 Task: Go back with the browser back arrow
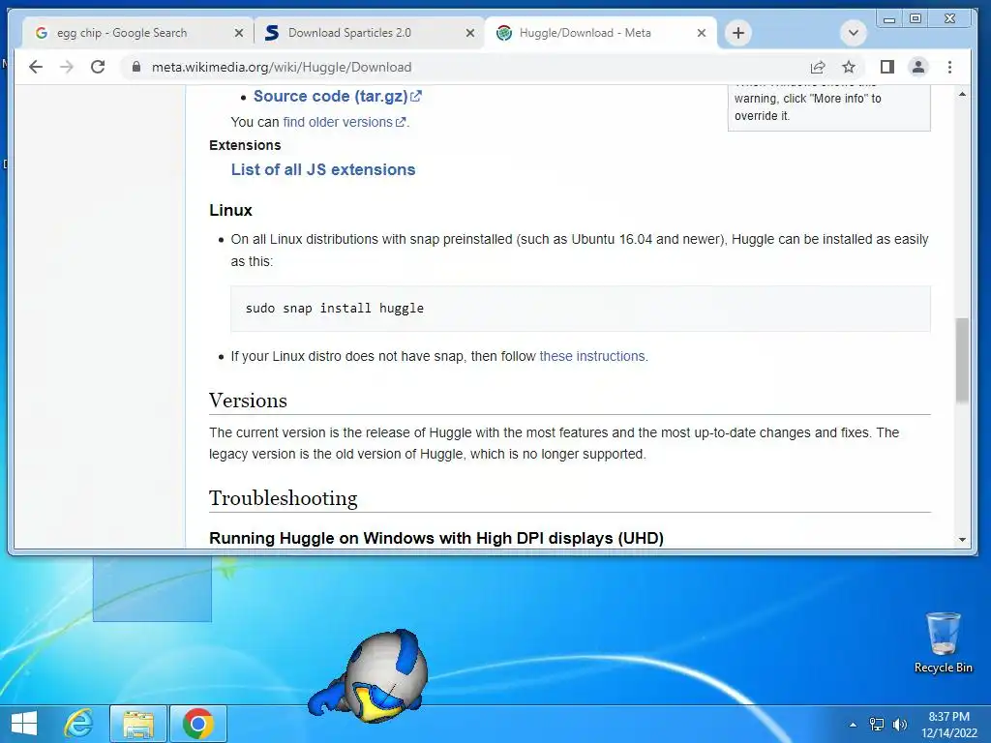coord(36,67)
